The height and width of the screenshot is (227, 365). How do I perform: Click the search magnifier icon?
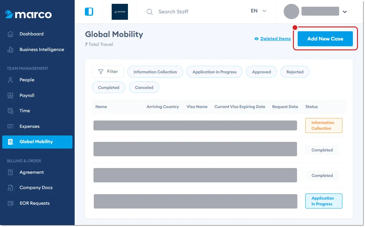point(149,11)
